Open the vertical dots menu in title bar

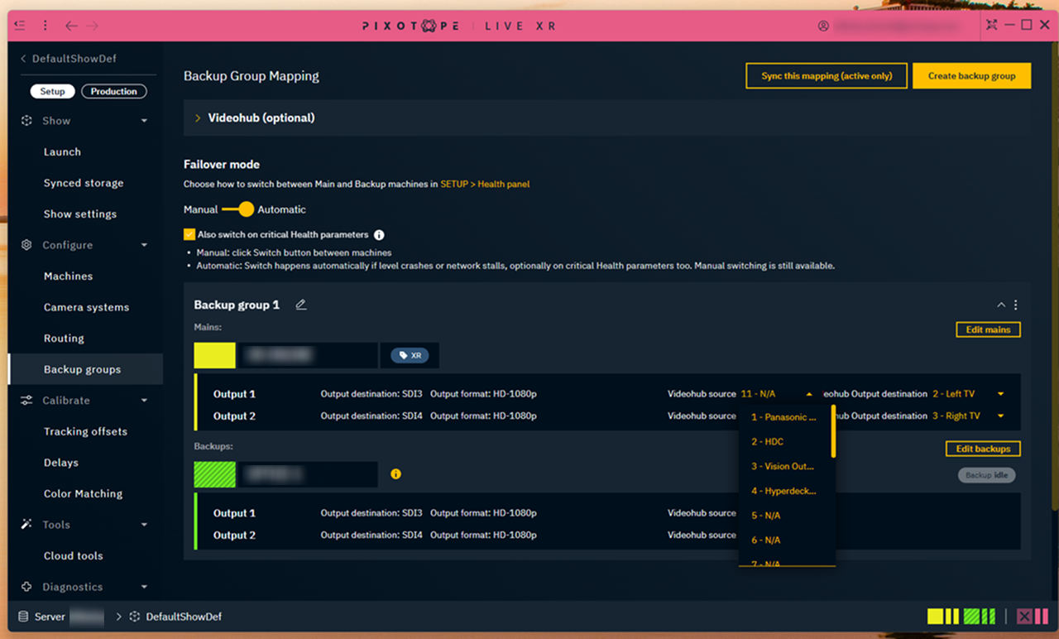tap(46, 26)
